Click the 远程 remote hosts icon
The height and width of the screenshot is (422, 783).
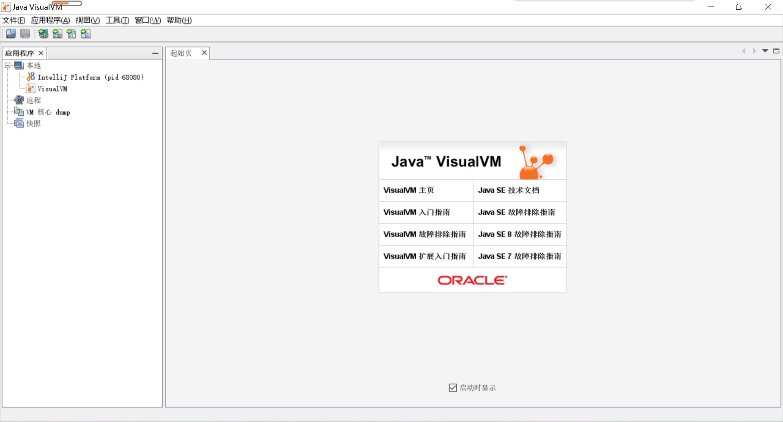tap(19, 100)
